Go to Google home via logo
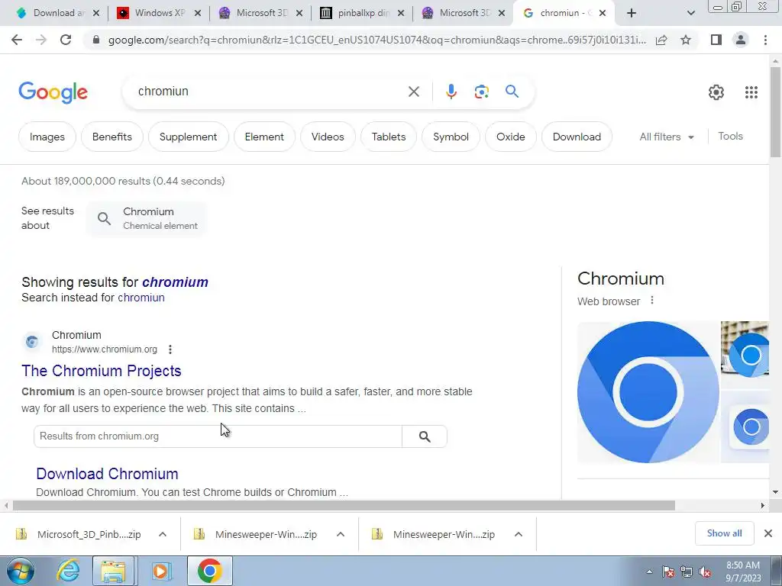This screenshot has width=782, height=586. [53, 92]
